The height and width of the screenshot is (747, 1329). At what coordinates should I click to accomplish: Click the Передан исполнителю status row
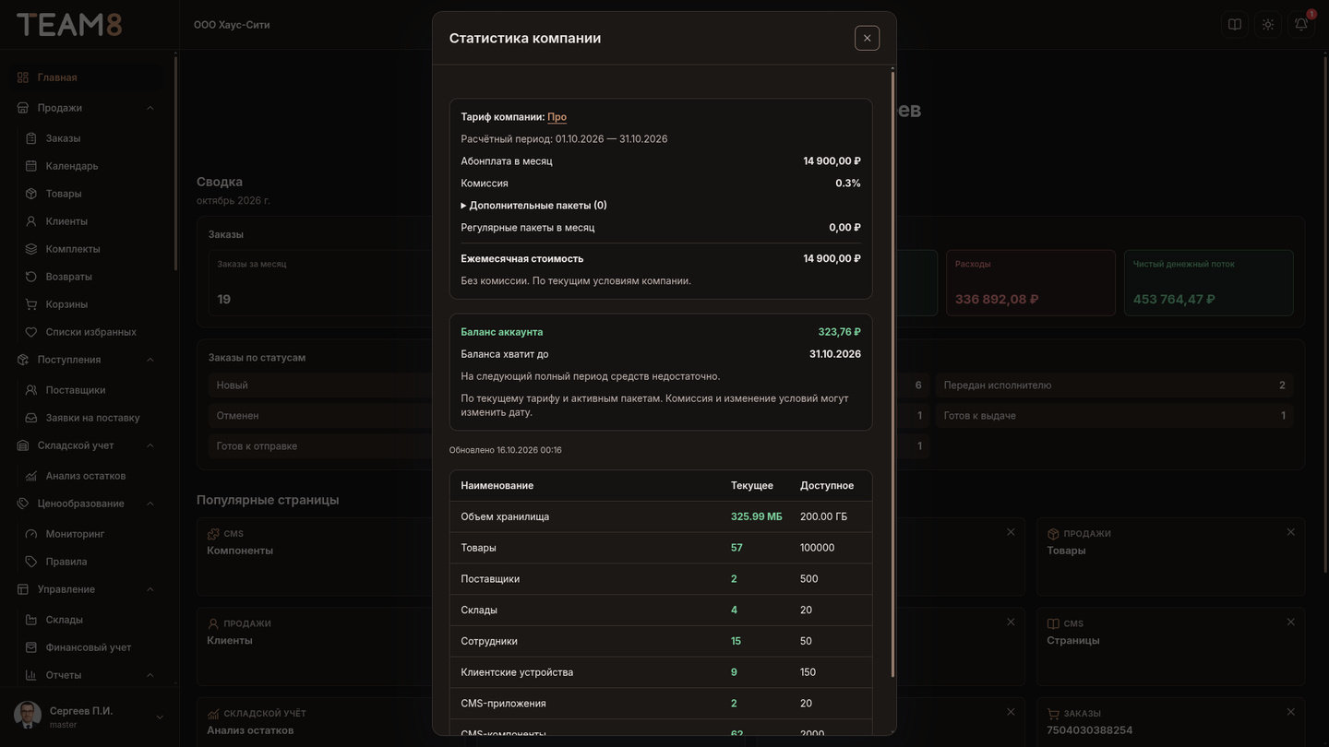click(1115, 385)
